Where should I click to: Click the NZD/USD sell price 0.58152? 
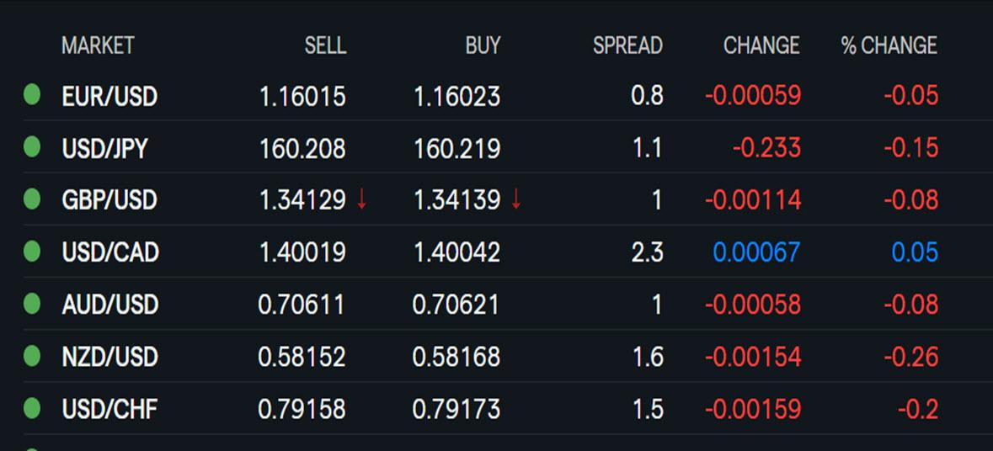302,358
